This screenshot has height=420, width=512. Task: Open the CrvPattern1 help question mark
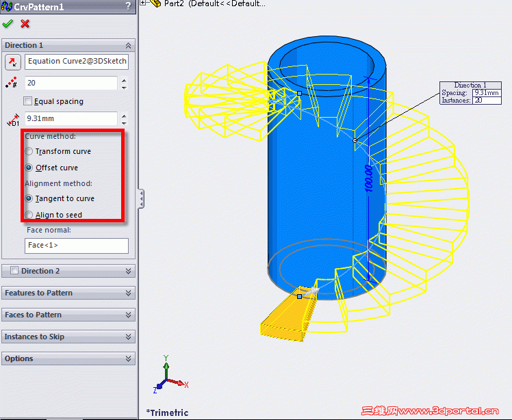tap(128, 6)
